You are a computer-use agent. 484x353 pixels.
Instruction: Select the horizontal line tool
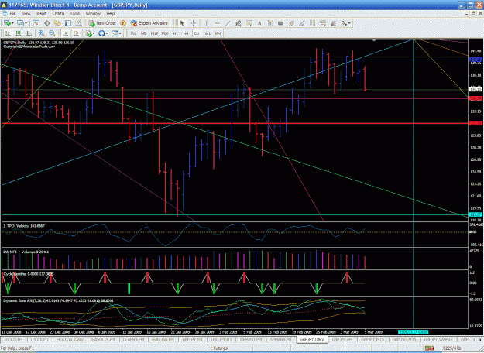click(217, 23)
